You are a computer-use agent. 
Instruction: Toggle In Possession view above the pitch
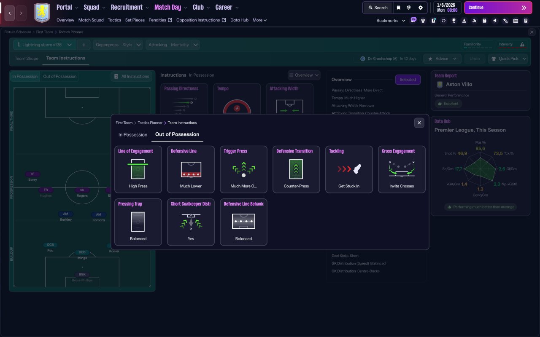pyautogui.click(x=25, y=76)
